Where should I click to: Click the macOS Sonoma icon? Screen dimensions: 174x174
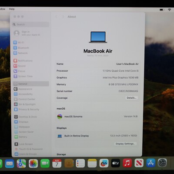pyautogui.click(x=60, y=117)
